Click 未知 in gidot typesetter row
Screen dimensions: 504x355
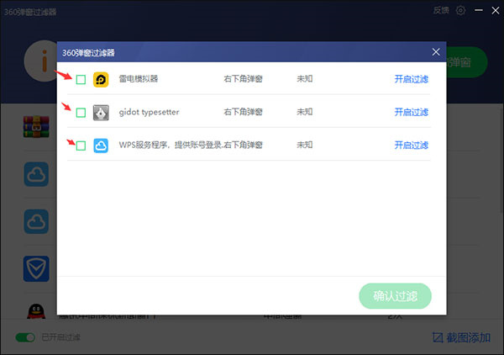[305, 112]
